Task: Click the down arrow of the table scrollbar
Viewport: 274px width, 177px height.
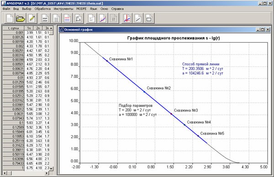Action: 51,168
